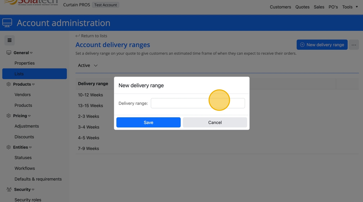The height and width of the screenshot is (202, 363).
Task: Cancel the New delivery range dialog
Action: [x=215, y=122]
